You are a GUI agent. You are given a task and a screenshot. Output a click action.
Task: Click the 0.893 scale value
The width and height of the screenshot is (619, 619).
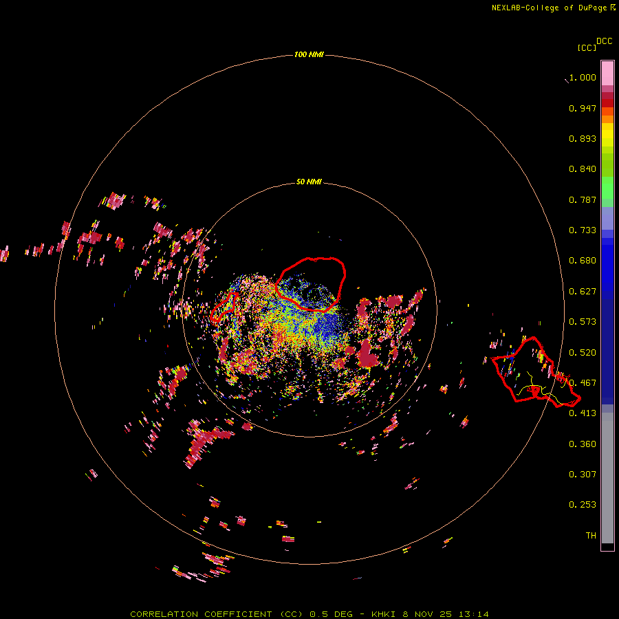pos(583,138)
